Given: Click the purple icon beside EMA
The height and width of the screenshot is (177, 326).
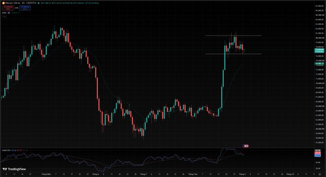Looking at the screenshot, I should click(9, 13).
